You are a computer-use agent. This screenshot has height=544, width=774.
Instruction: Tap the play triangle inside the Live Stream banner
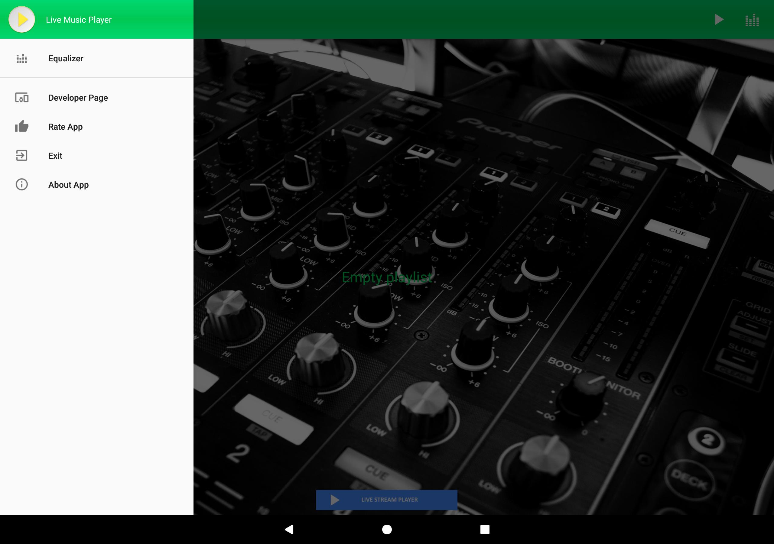(x=334, y=500)
